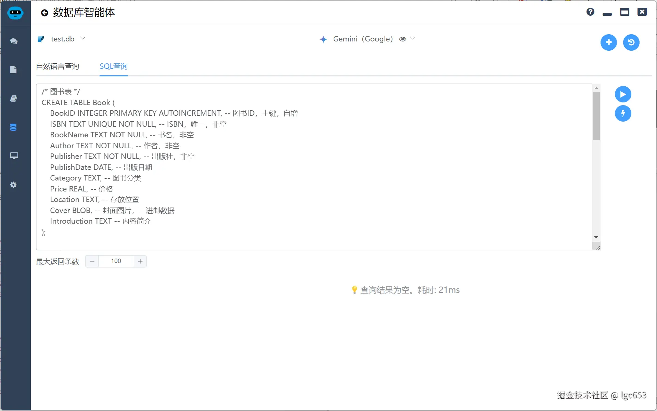Decrease 最大返回条数 with minus button

92,261
